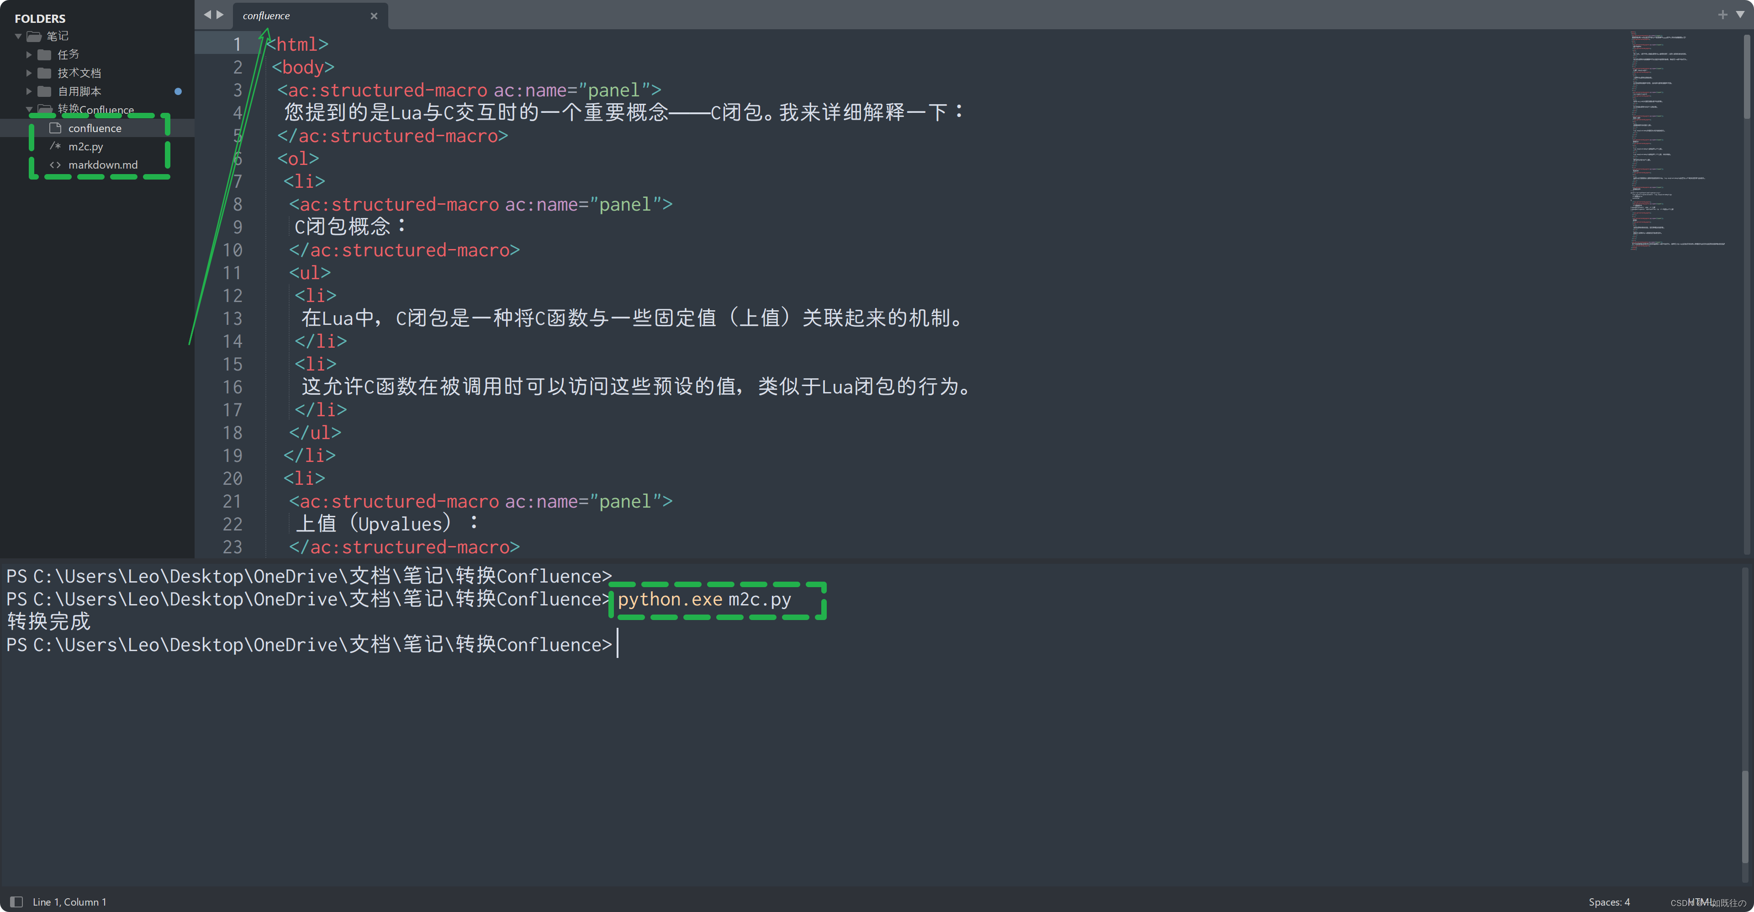
Task: Click the python.exe m2c.py command text
Action: click(x=705, y=599)
